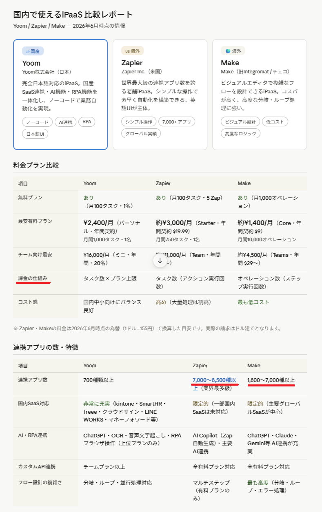The image size is (322, 512).
Task: Click the AI・RPA連携 row label
Action: pyautogui.click(x=32, y=435)
